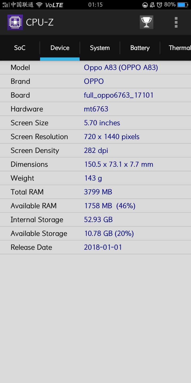Tap the Screen Resolution value
This screenshot has height=383, width=191.
pyautogui.click(x=112, y=137)
